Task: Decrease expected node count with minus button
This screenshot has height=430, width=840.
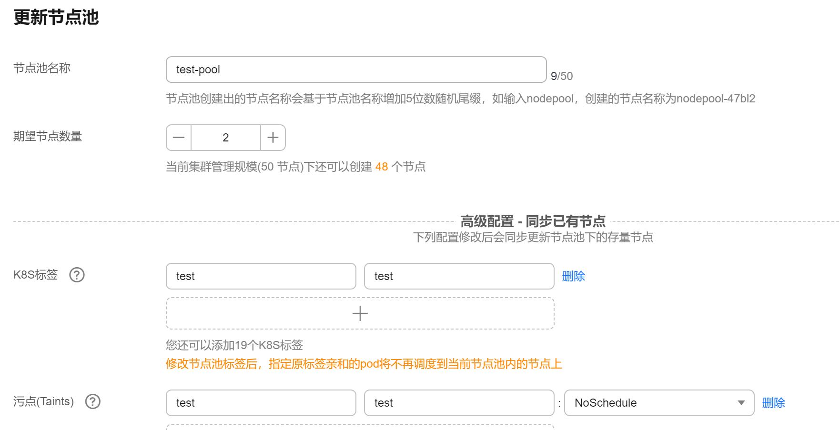Action: (179, 138)
